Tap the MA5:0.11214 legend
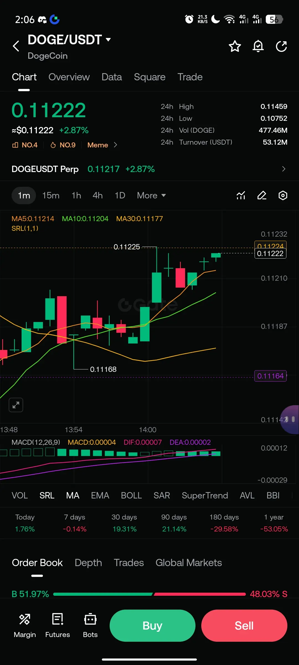Image resolution: width=299 pixels, height=665 pixels. tap(33, 219)
